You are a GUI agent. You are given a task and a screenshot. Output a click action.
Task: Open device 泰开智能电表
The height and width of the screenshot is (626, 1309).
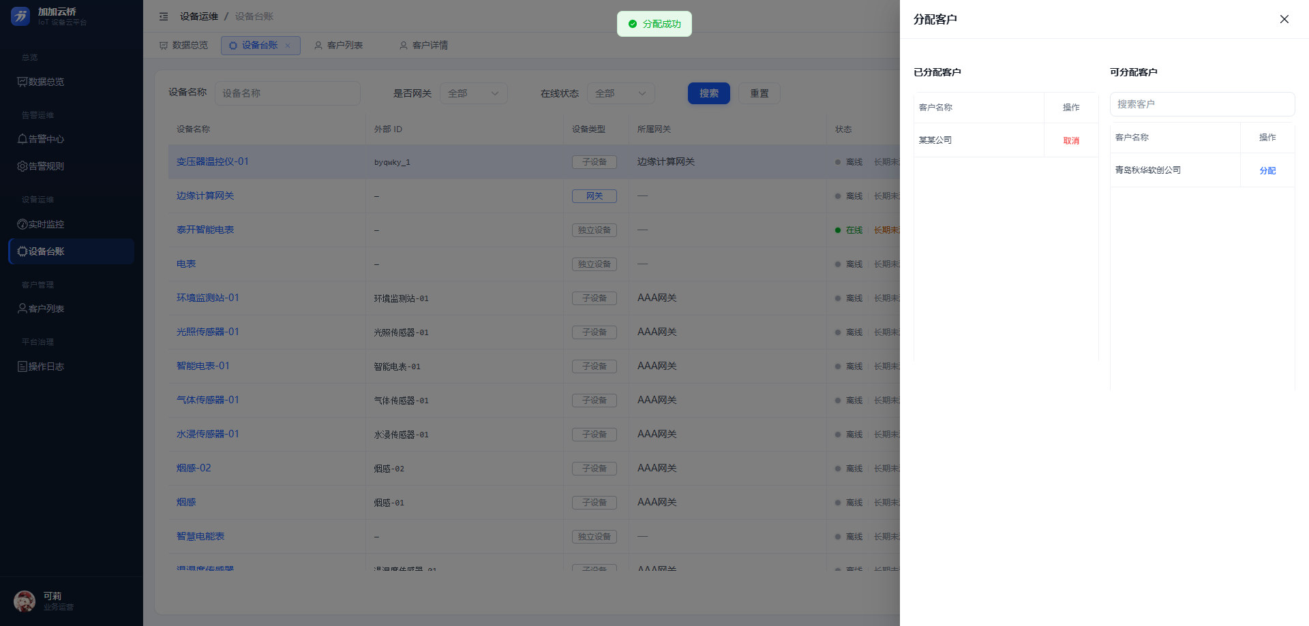coord(205,230)
